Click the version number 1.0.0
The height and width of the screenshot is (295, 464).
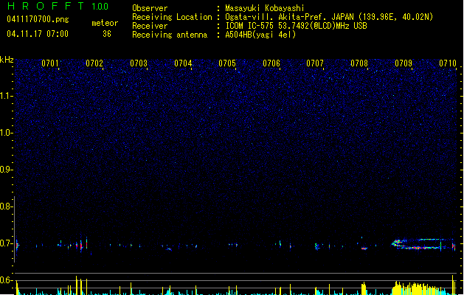[100, 6]
